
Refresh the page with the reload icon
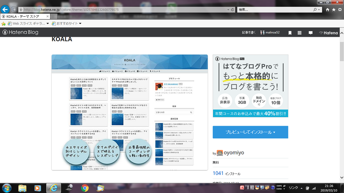pyautogui.click(x=232, y=10)
